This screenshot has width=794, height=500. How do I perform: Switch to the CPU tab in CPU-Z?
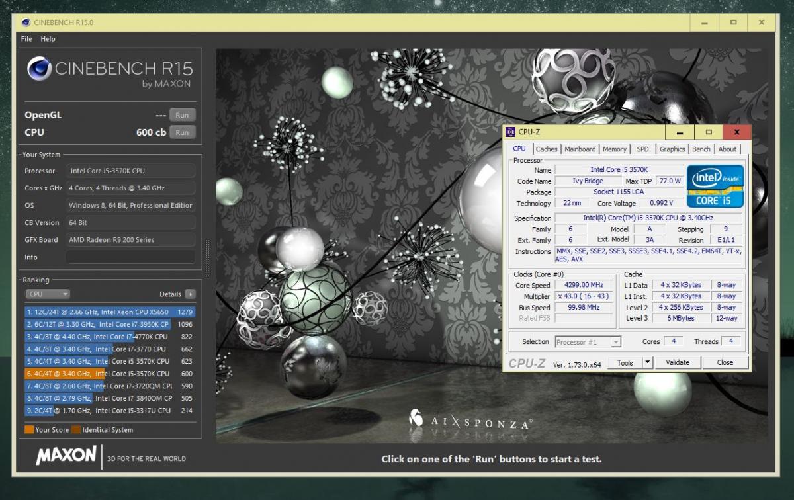pyautogui.click(x=519, y=149)
